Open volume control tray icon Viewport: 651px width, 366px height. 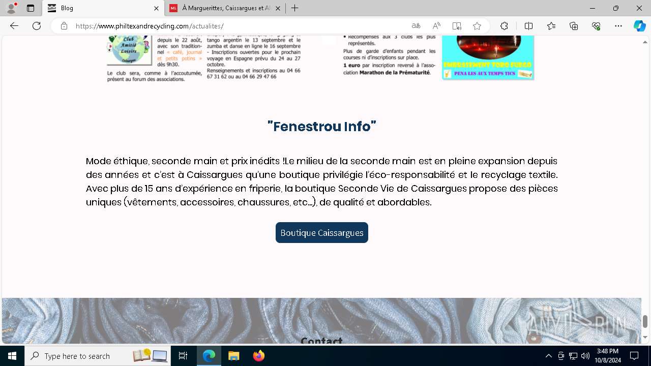(x=585, y=356)
